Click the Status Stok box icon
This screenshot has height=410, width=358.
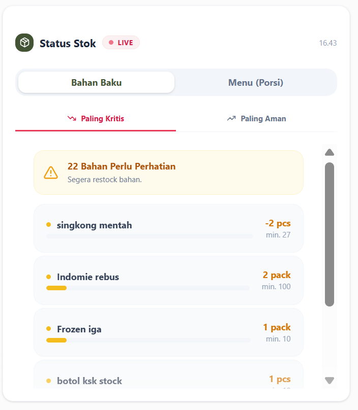point(24,43)
